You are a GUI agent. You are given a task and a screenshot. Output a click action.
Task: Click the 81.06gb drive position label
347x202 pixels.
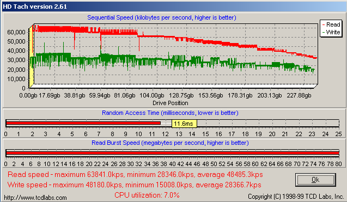[125, 95]
